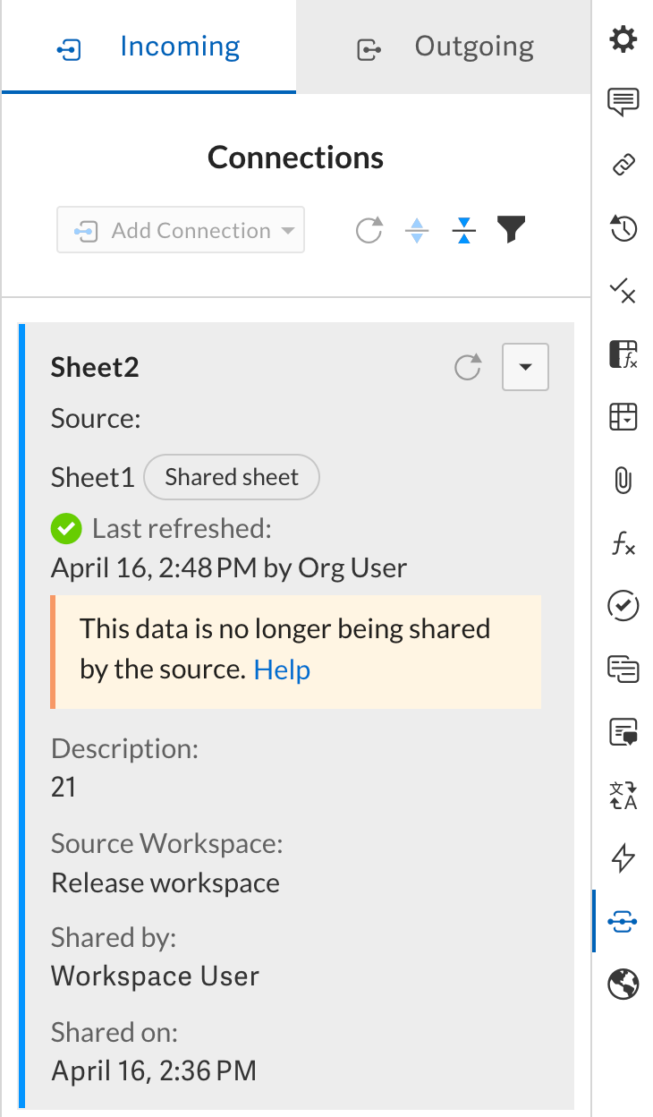Viewport: 653px width, 1117px height.
Task: Select the circled checkmark sidebar icon
Action: pyautogui.click(x=623, y=606)
